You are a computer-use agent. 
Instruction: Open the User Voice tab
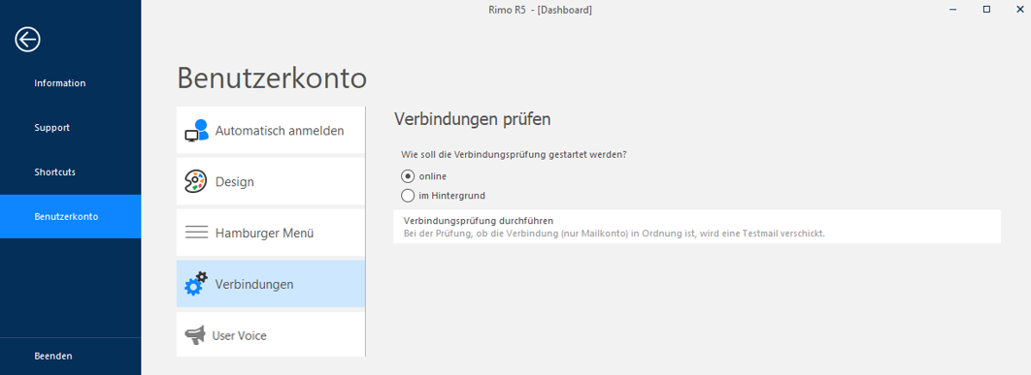(270, 334)
